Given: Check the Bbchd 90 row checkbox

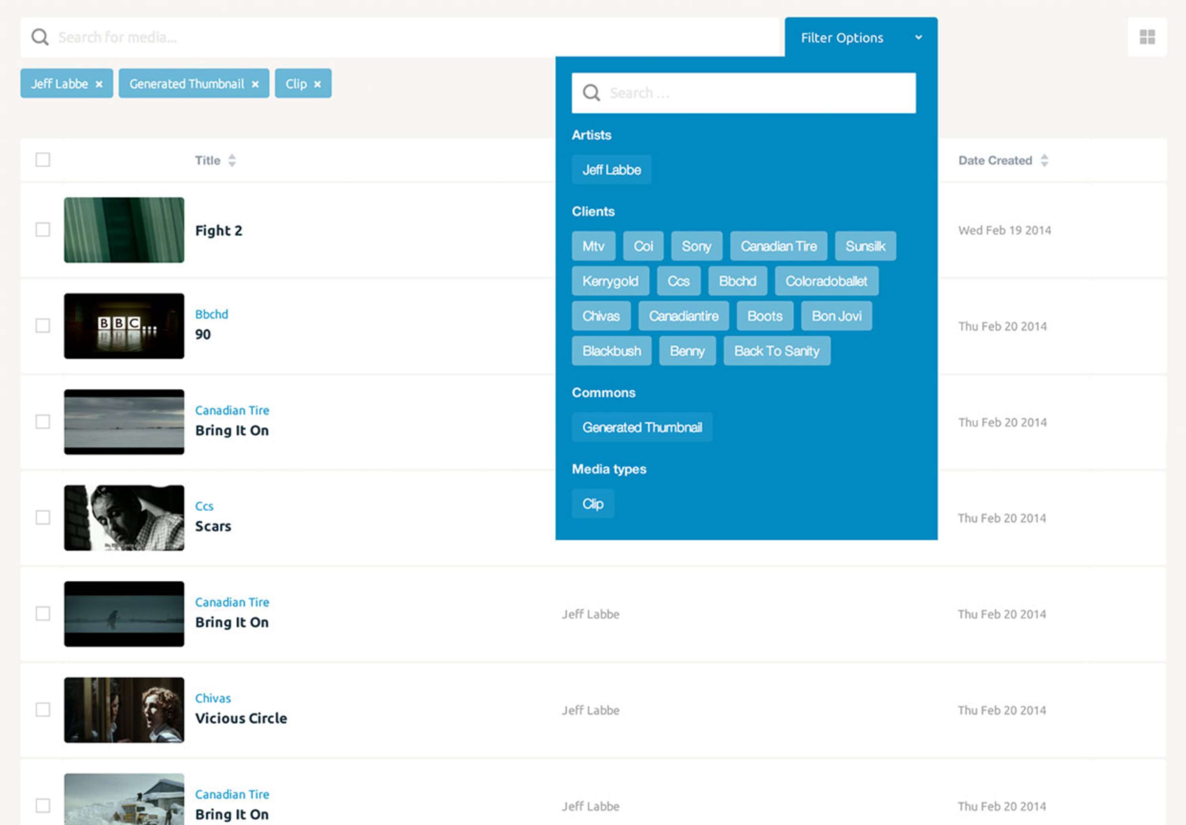Looking at the screenshot, I should tap(43, 325).
